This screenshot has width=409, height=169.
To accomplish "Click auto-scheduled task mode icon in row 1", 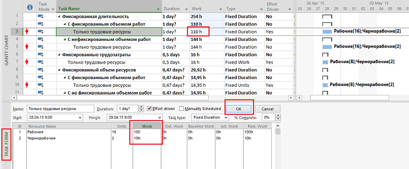I will coord(41,17).
